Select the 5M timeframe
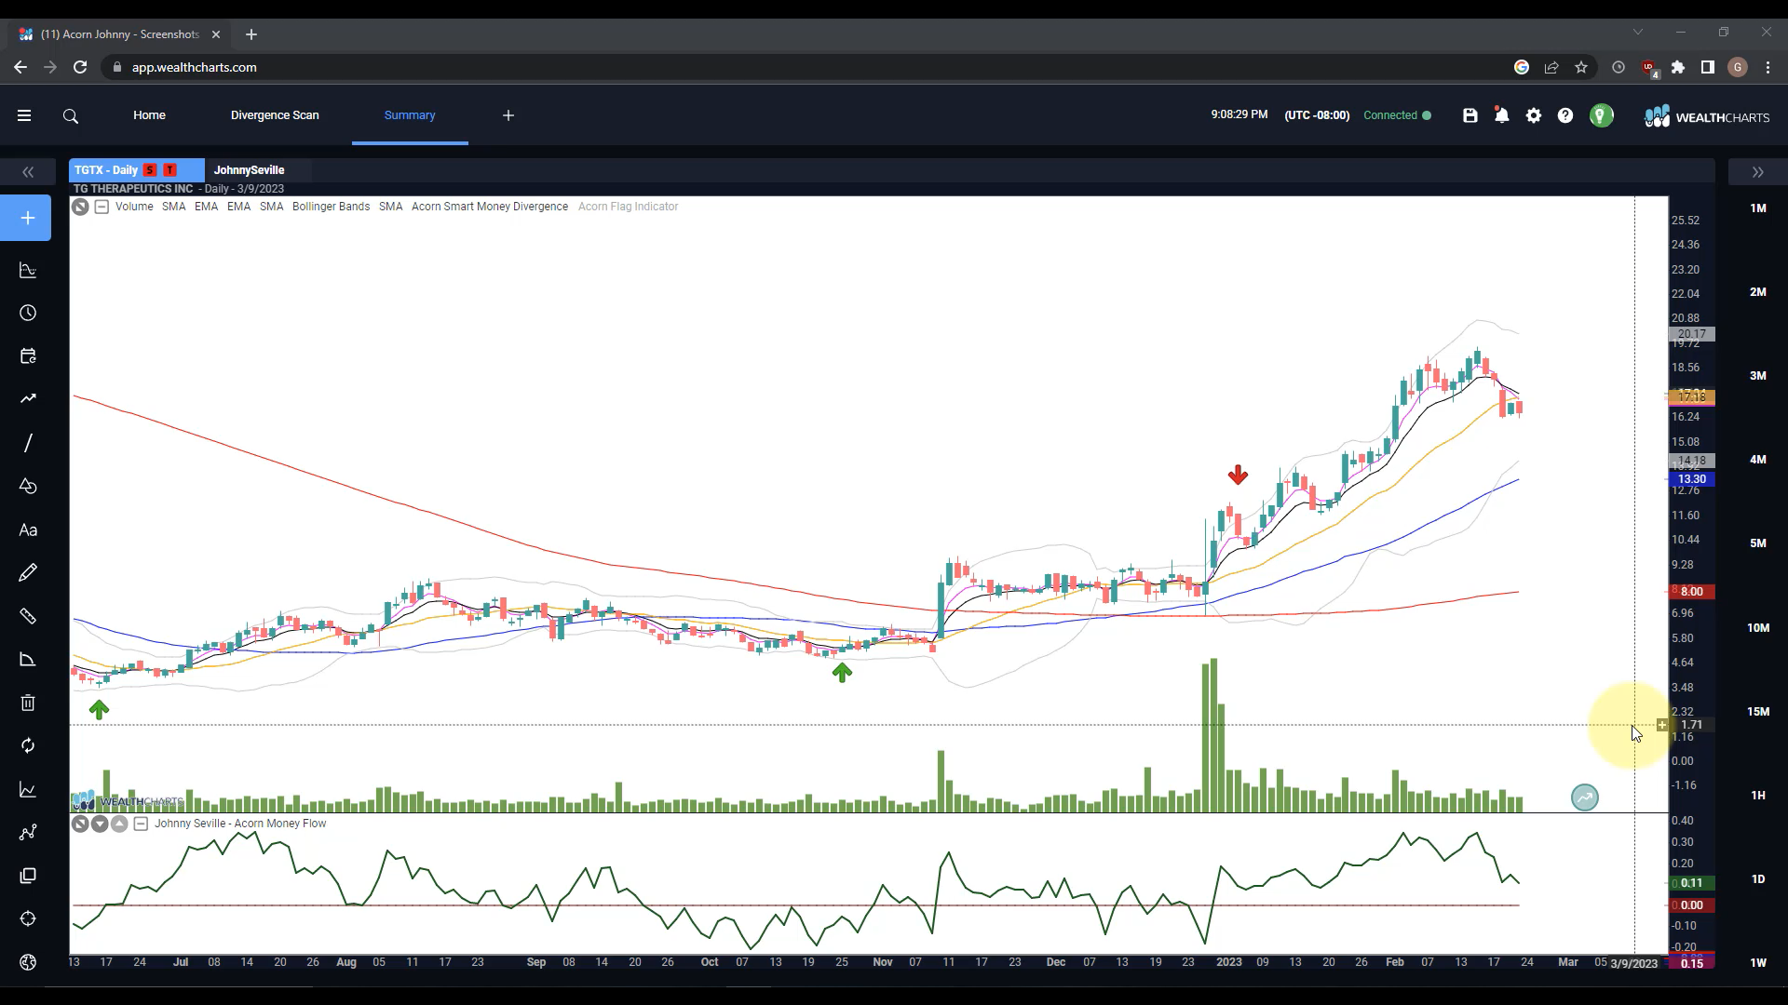 pos(1757,543)
